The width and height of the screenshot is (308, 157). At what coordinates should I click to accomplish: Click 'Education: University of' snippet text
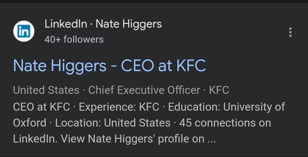226,107
